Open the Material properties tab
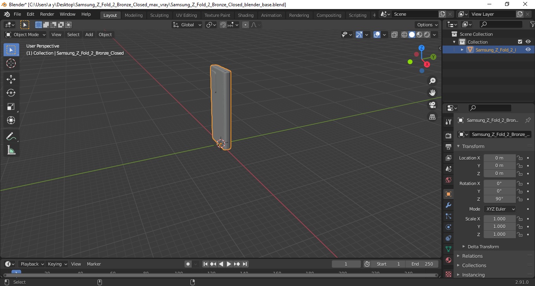The height and width of the screenshot is (286, 535). pyautogui.click(x=448, y=260)
